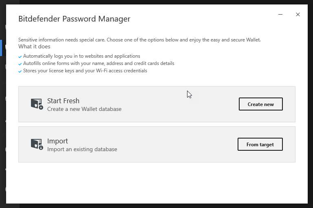This screenshot has height=208, width=313.
Task: Click checkmark beside 'Automatically logs you in'
Action: click(x=20, y=57)
